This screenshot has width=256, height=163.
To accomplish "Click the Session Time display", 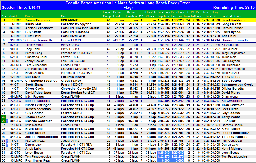I will 21,7.
